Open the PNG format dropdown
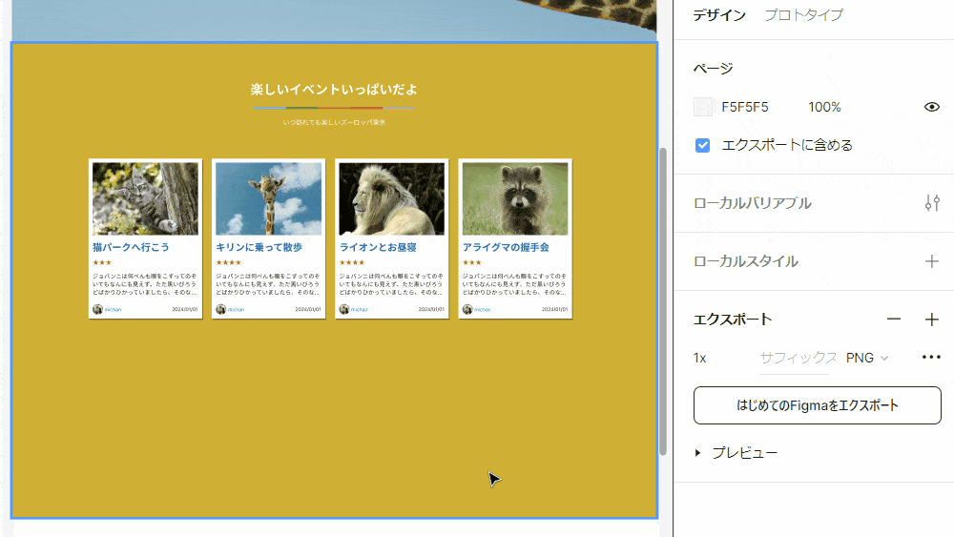This screenshot has width=954, height=537. click(x=867, y=359)
